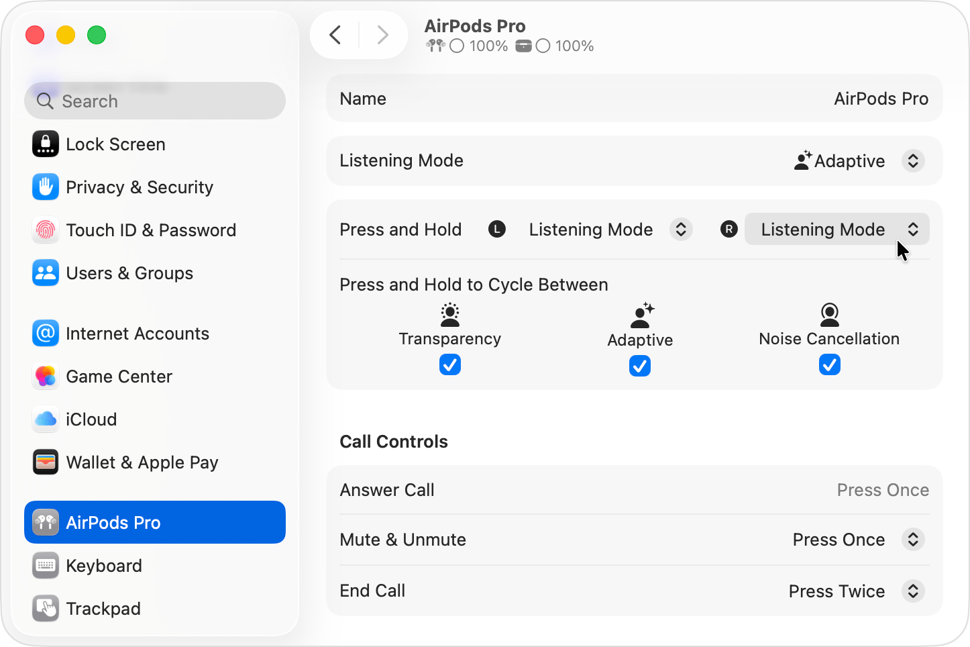Select Keyboard in the sidebar
This screenshot has height=647, width=970.
(x=45, y=565)
